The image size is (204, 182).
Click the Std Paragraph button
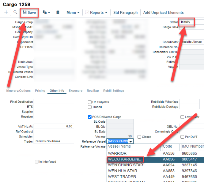[125, 13]
